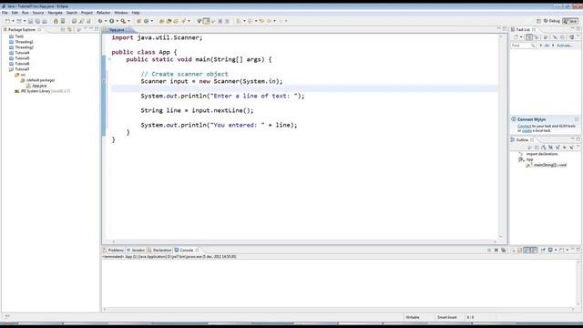Open the Run menu
583x328 pixels.
(25, 13)
